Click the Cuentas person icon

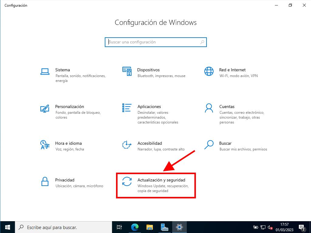209,108
